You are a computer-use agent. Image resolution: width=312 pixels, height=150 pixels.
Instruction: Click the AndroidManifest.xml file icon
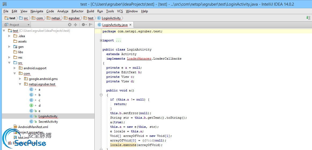[x=15, y=127]
